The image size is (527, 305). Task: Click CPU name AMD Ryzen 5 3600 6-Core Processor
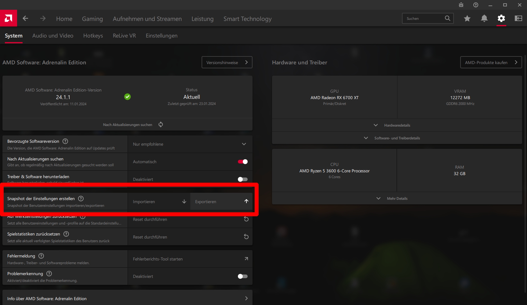tap(335, 171)
